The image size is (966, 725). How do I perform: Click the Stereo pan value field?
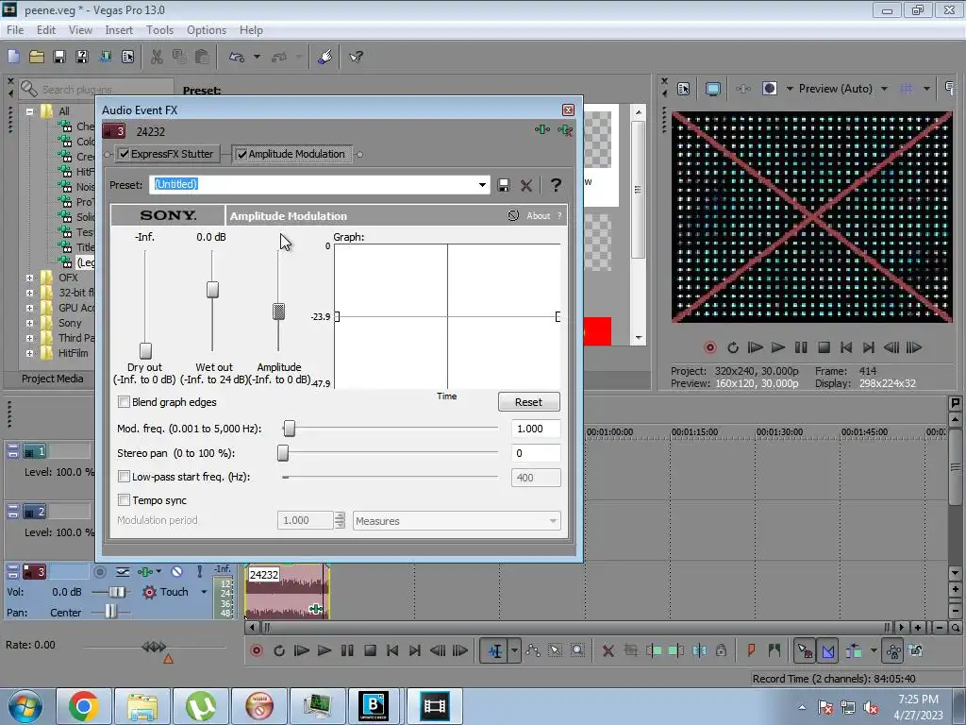(536, 453)
